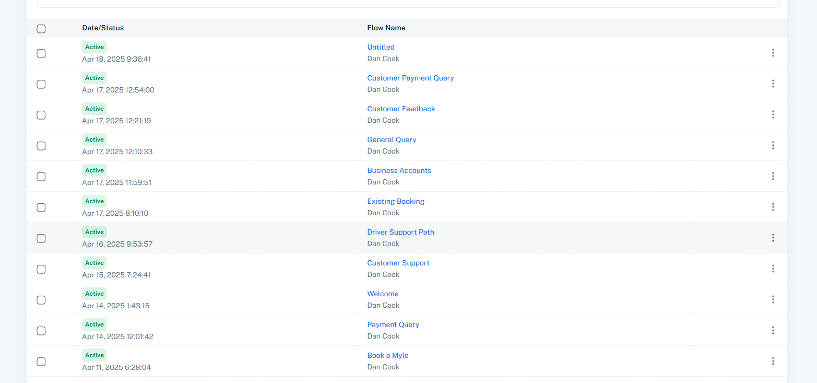Click the Date/Status column header

[x=103, y=28]
